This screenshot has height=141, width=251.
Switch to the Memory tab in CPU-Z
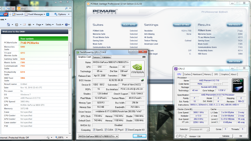(208, 74)
